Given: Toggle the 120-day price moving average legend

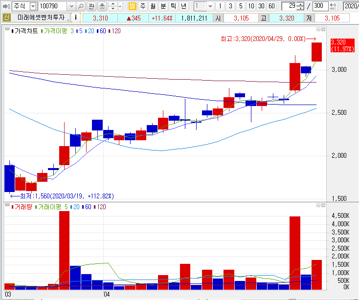Looking at the screenshot, I should tap(114, 31).
